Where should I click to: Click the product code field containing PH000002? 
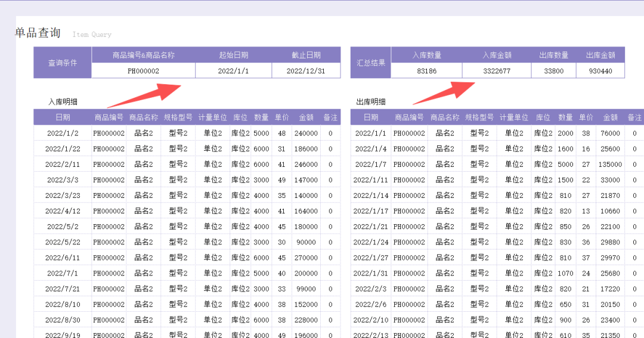(143, 71)
